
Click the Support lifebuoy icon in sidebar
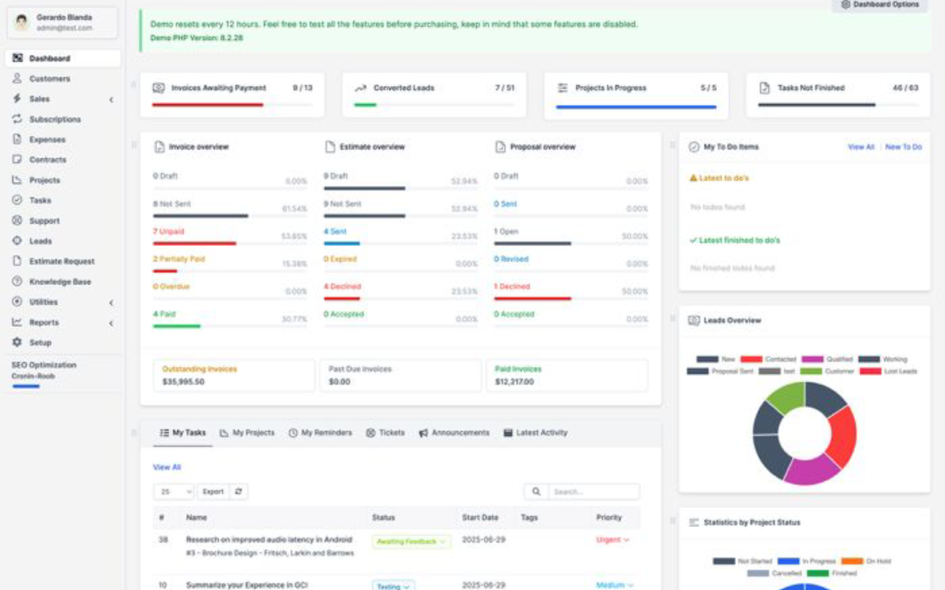pyautogui.click(x=17, y=221)
